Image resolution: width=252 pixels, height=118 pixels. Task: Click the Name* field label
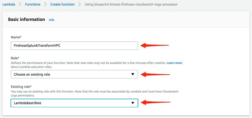(x=16, y=37)
